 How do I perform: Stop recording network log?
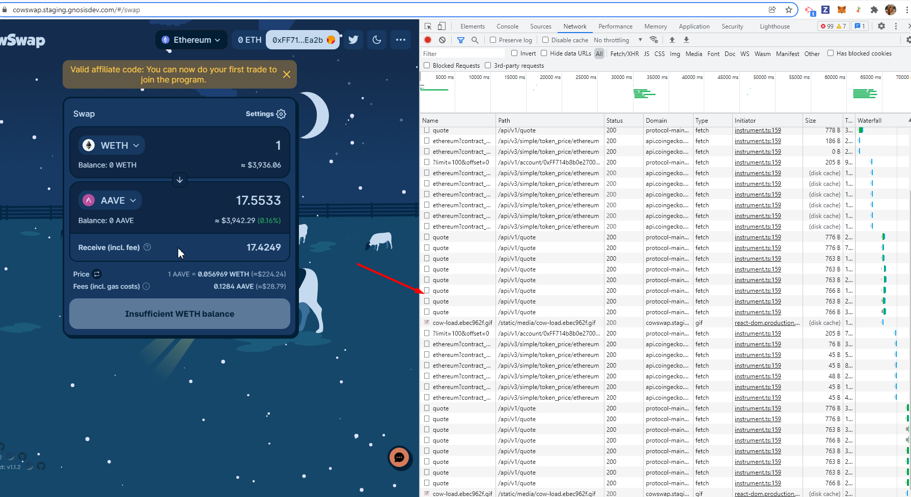click(x=428, y=40)
